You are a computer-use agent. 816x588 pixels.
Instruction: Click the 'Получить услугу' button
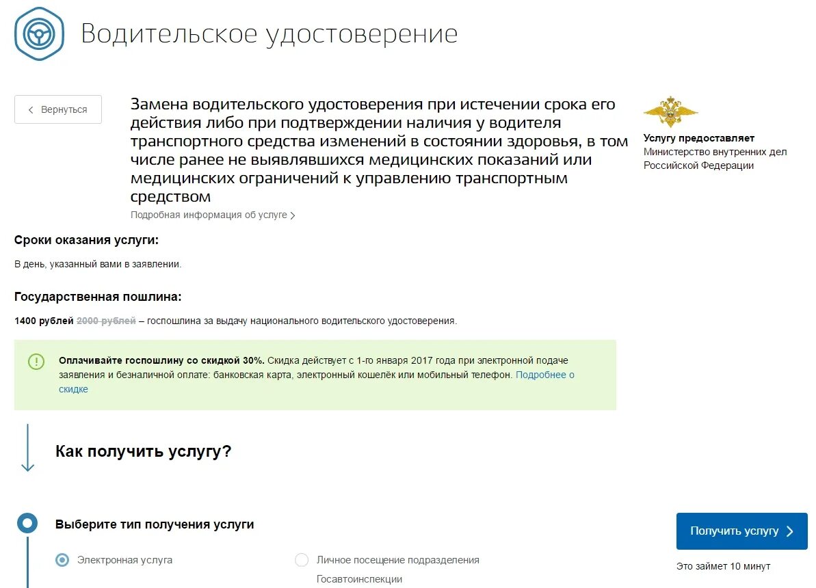[x=741, y=531]
